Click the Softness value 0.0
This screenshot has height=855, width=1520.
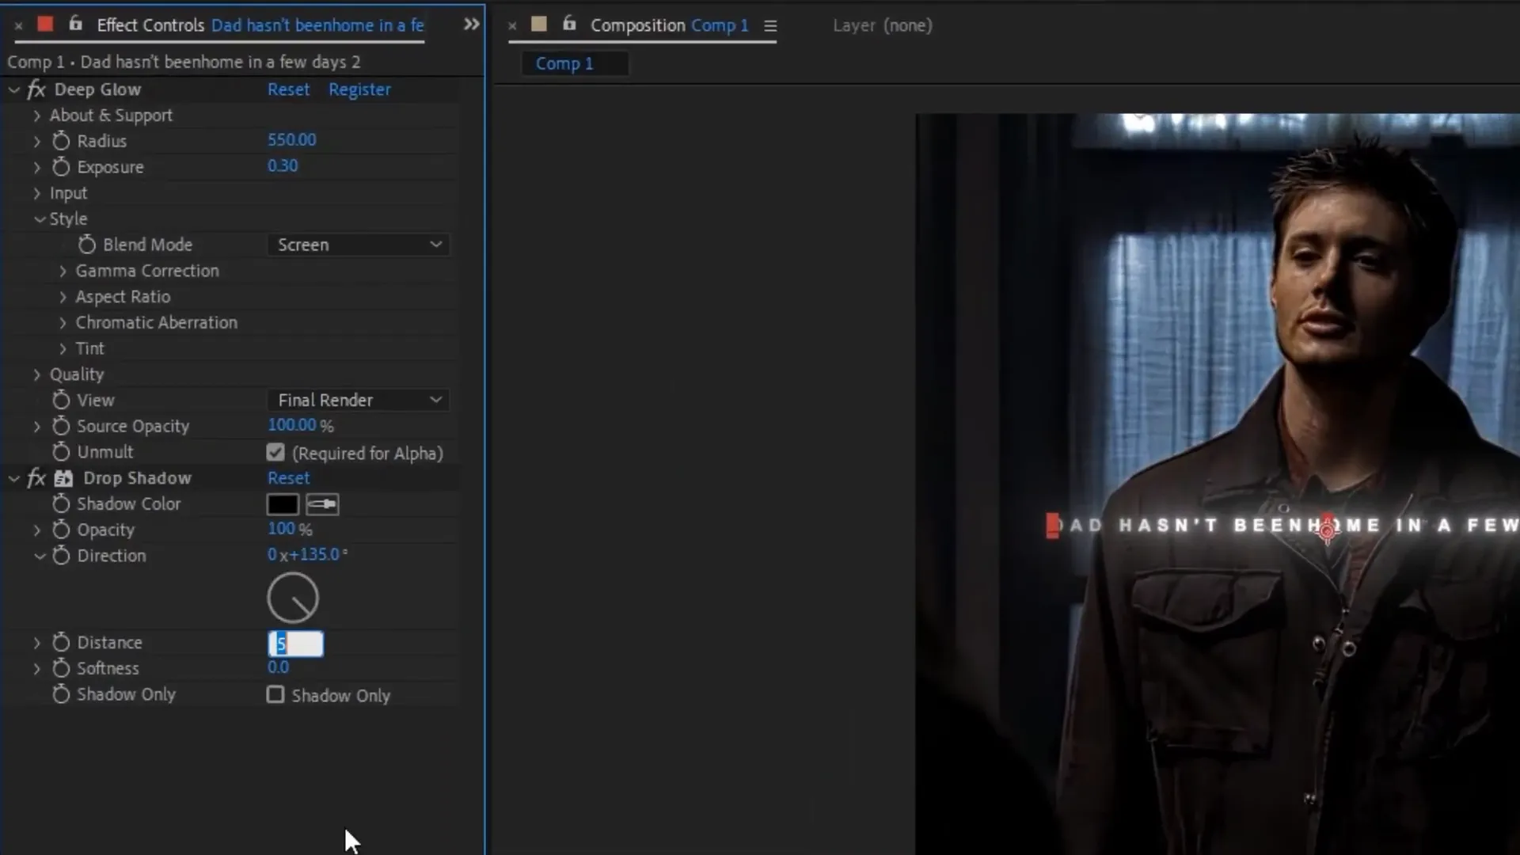[278, 667]
